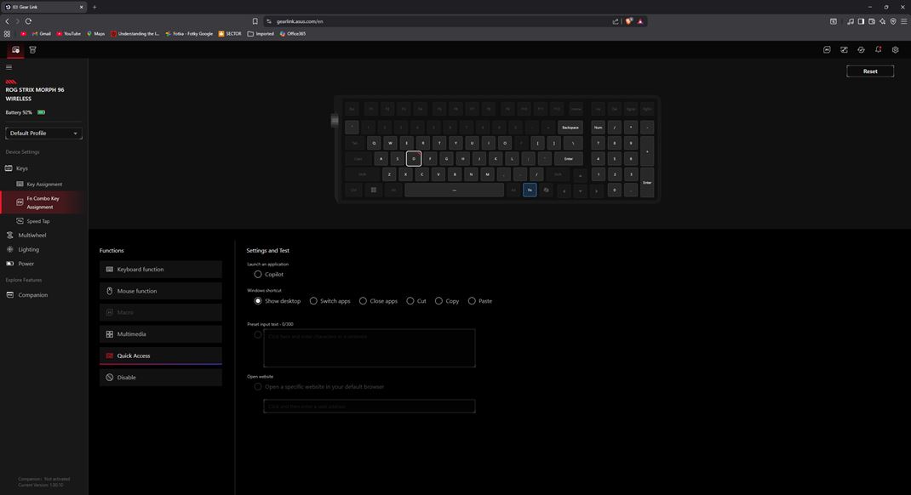Screen dimensions: 911x495
Task: Toggle the hamburger sidebar menu
Action: click(x=9, y=67)
